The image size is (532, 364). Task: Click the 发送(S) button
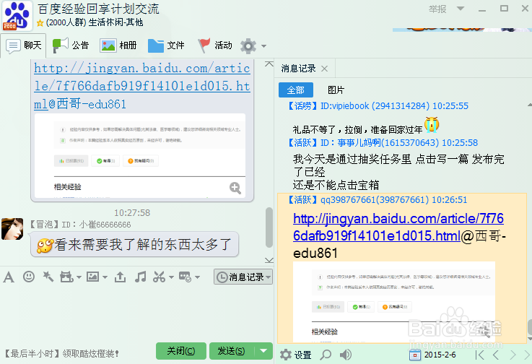[x=232, y=351]
